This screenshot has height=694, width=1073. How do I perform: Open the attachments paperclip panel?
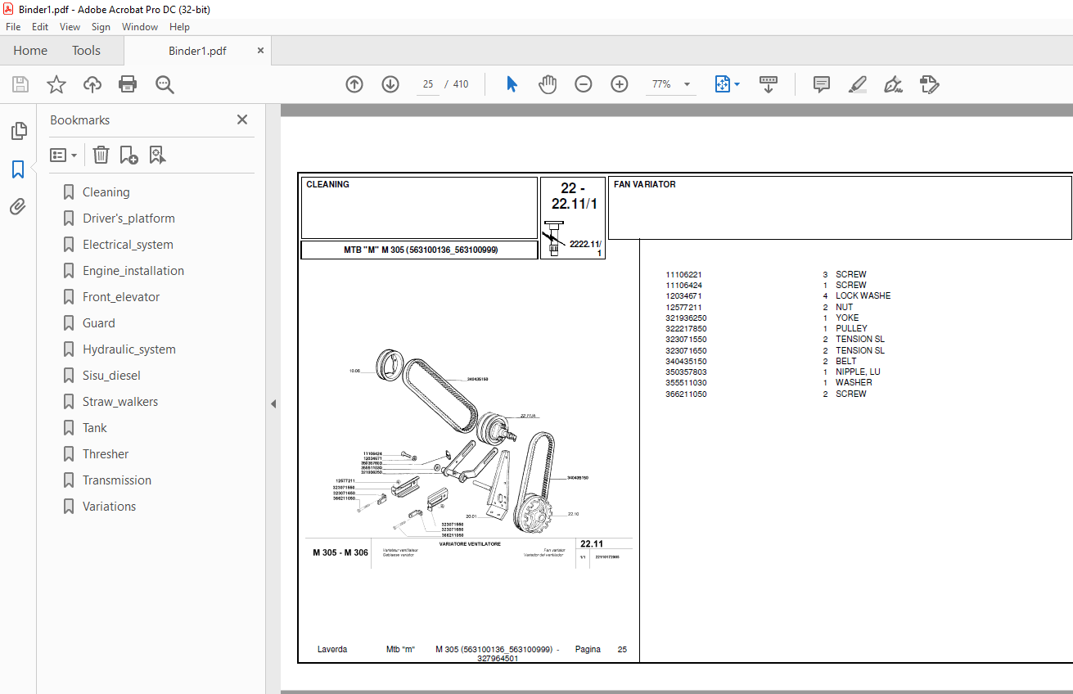(18, 206)
